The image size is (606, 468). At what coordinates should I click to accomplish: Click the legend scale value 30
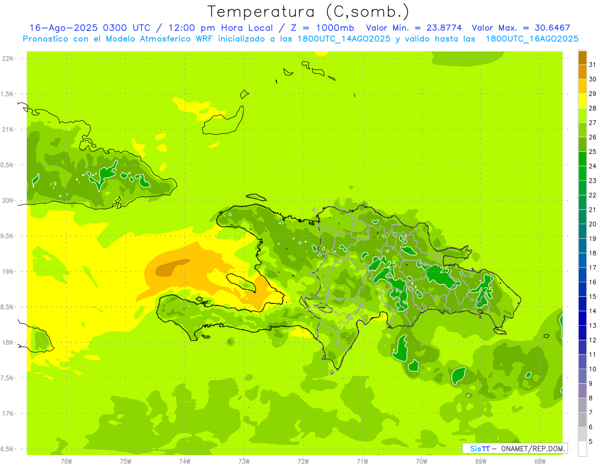pos(593,79)
